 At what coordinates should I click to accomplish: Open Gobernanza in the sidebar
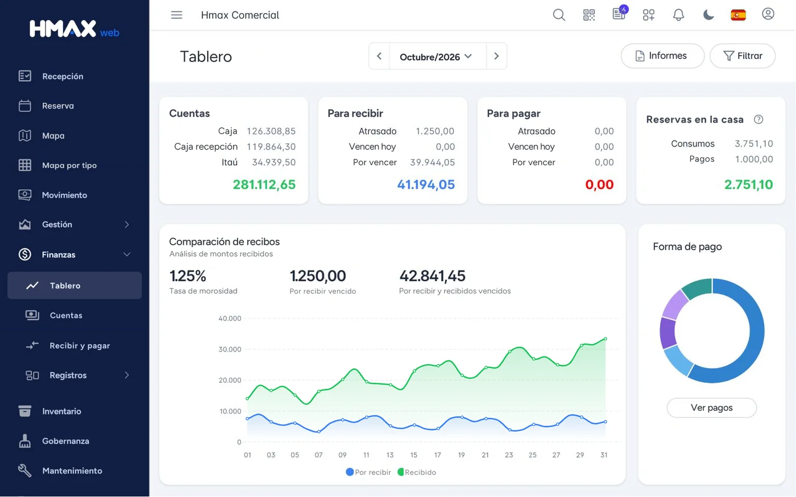[x=74, y=441]
